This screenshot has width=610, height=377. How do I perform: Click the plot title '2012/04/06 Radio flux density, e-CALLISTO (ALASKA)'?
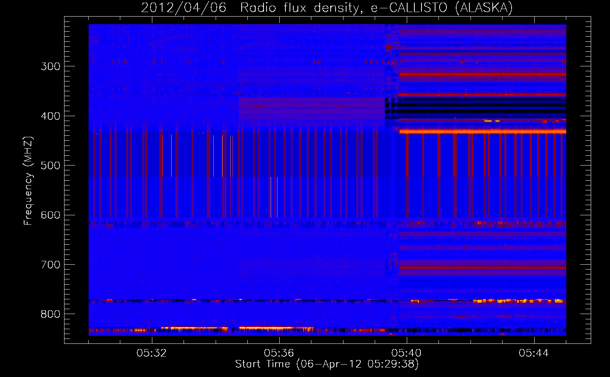point(327,8)
